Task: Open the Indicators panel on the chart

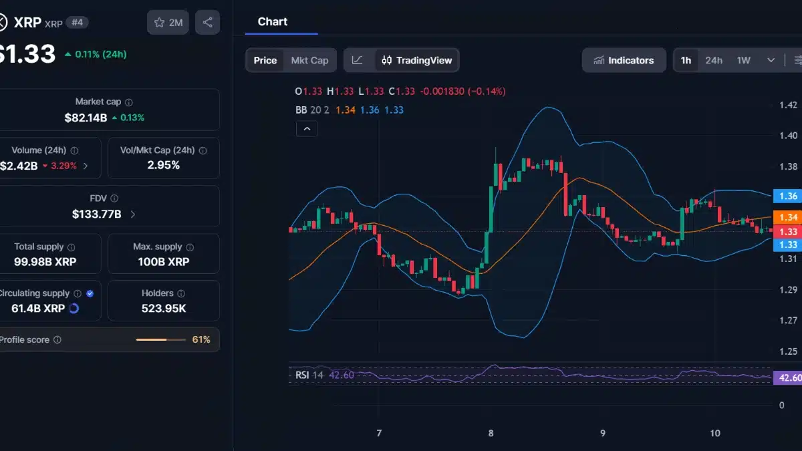Action: pyautogui.click(x=624, y=60)
